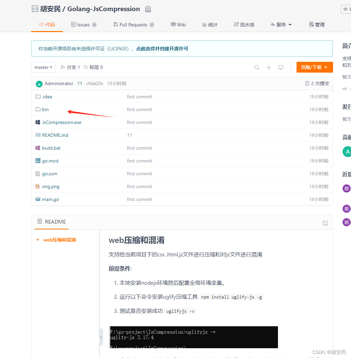Image resolution: width=351 pixels, height=358 pixels.
Task: Open build.bat file
Action: pos(51,148)
